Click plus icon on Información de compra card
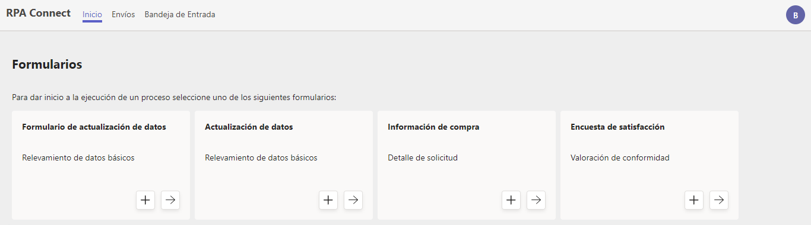Viewport: 811px width, 225px height. (511, 200)
